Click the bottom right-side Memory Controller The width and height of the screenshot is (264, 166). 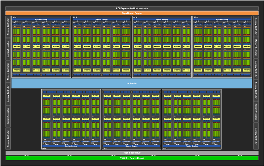pos(256,136)
